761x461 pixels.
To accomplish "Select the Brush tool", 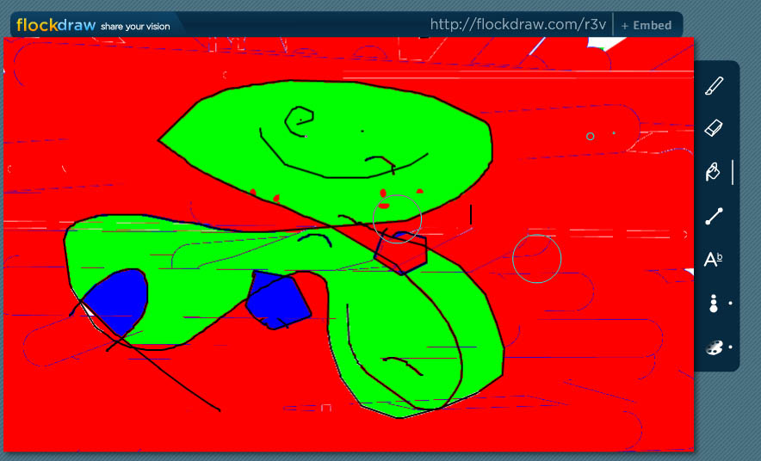I will 714,86.
